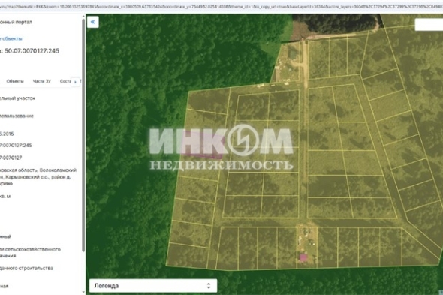The height and width of the screenshot is (295, 443).
Task: Click the sidebar scrollbar up arrow
Action: (x=83, y=16)
